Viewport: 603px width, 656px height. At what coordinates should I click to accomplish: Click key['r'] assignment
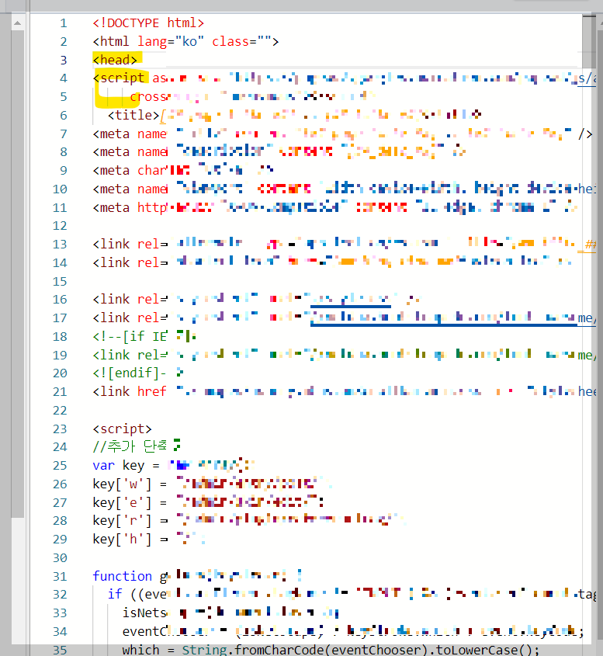(130, 520)
